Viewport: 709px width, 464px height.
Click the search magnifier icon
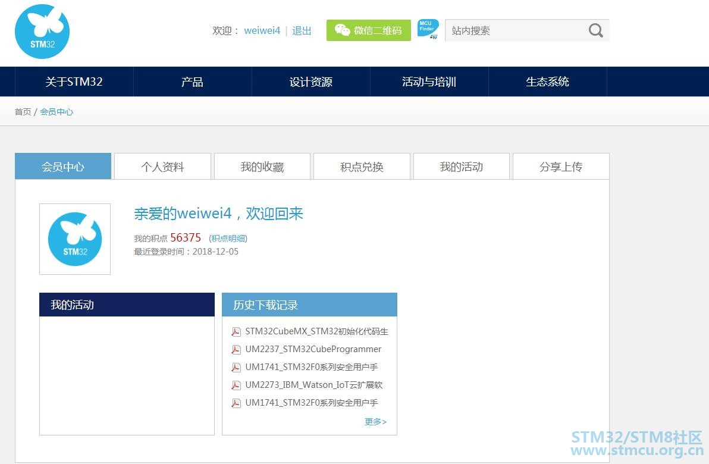tap(595, 30)
